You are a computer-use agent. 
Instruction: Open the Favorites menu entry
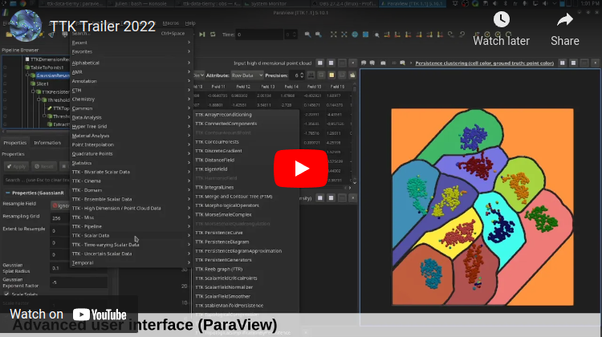click(131, 51)
